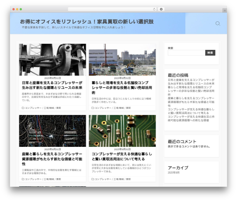Click 2025年8月31日 date on circuit board post
237x201 pixels.
tap(122, 149)
